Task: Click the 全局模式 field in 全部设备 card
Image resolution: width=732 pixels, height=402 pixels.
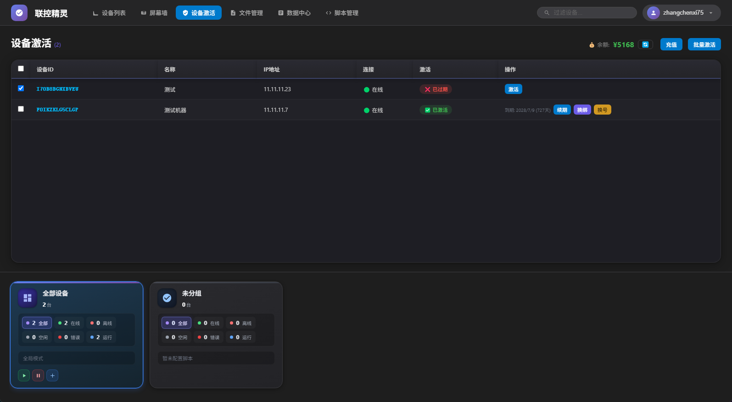Action: click(x=77, y=358)
